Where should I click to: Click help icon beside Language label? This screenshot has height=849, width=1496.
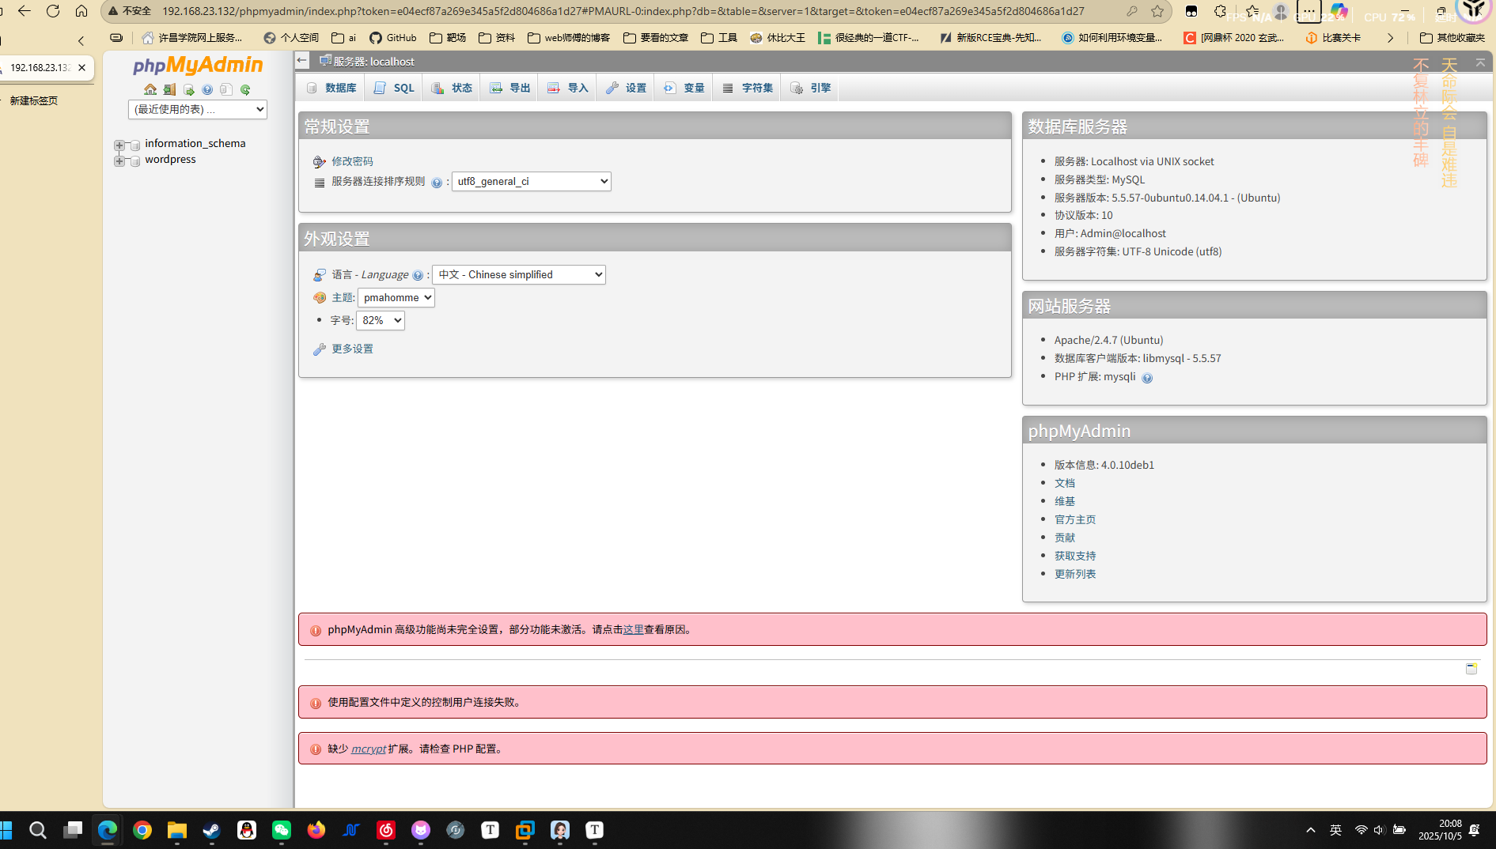pos(418,275)
